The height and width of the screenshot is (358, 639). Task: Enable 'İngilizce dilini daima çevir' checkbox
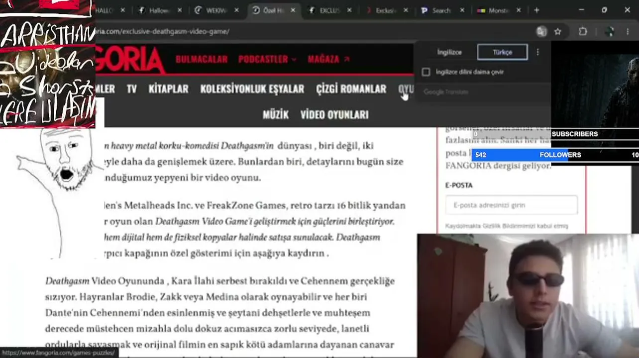click(426, 72)
